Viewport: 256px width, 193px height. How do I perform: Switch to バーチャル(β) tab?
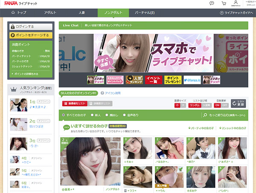(145, 13)
